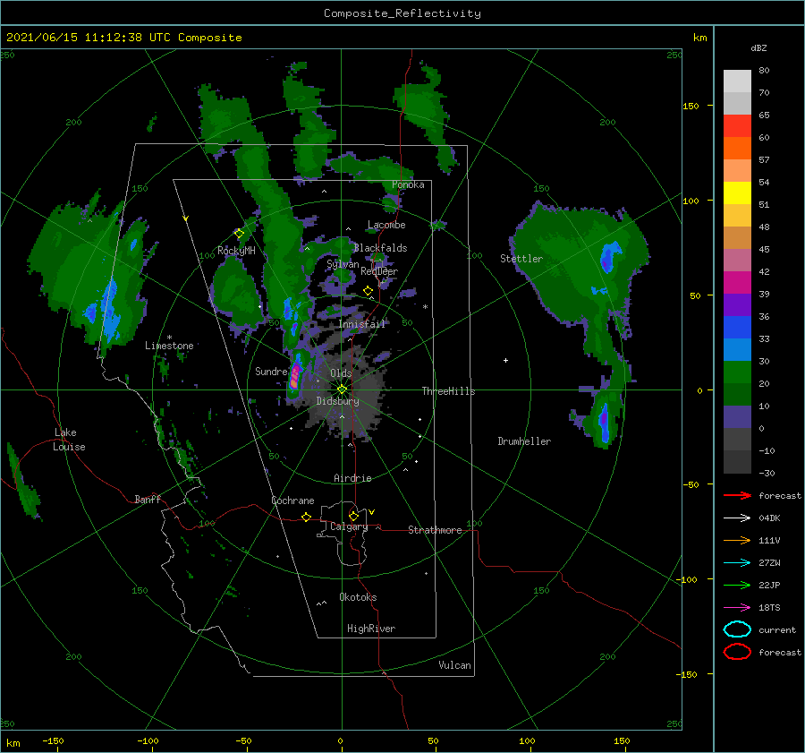Click the blue storm core west of Limestone

pos(109,311)
